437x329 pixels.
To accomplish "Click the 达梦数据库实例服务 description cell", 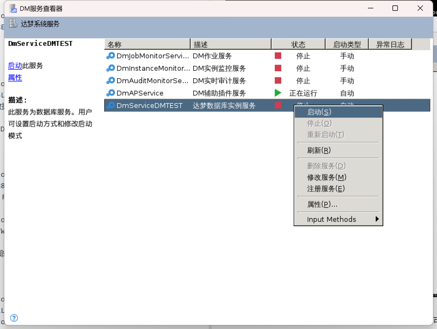I will 224,106.
